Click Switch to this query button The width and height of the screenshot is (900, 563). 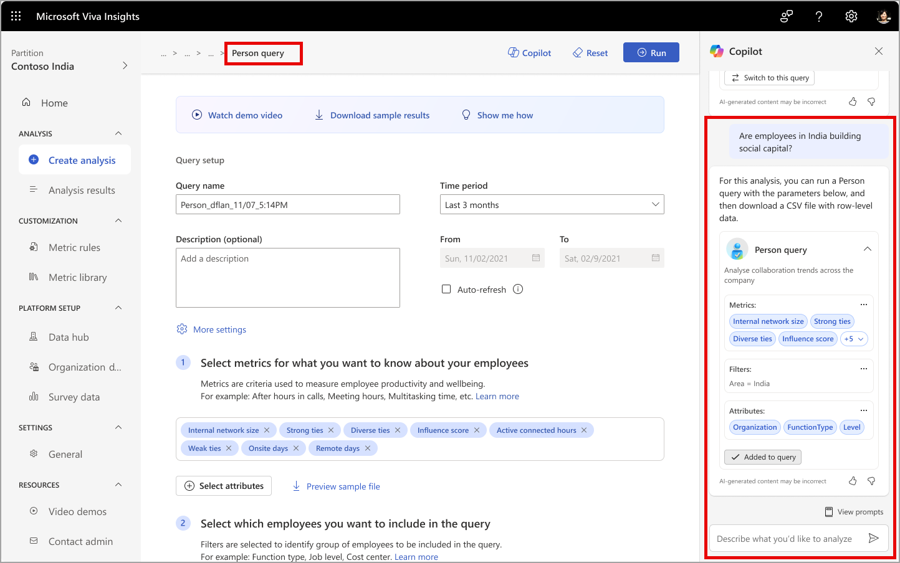[770, 78]
